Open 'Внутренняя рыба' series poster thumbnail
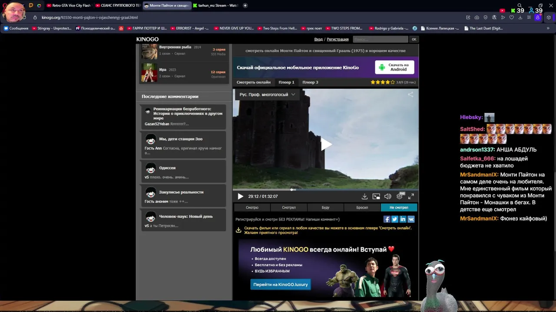This screenshot has width=556, height=312. pos(149,51)
